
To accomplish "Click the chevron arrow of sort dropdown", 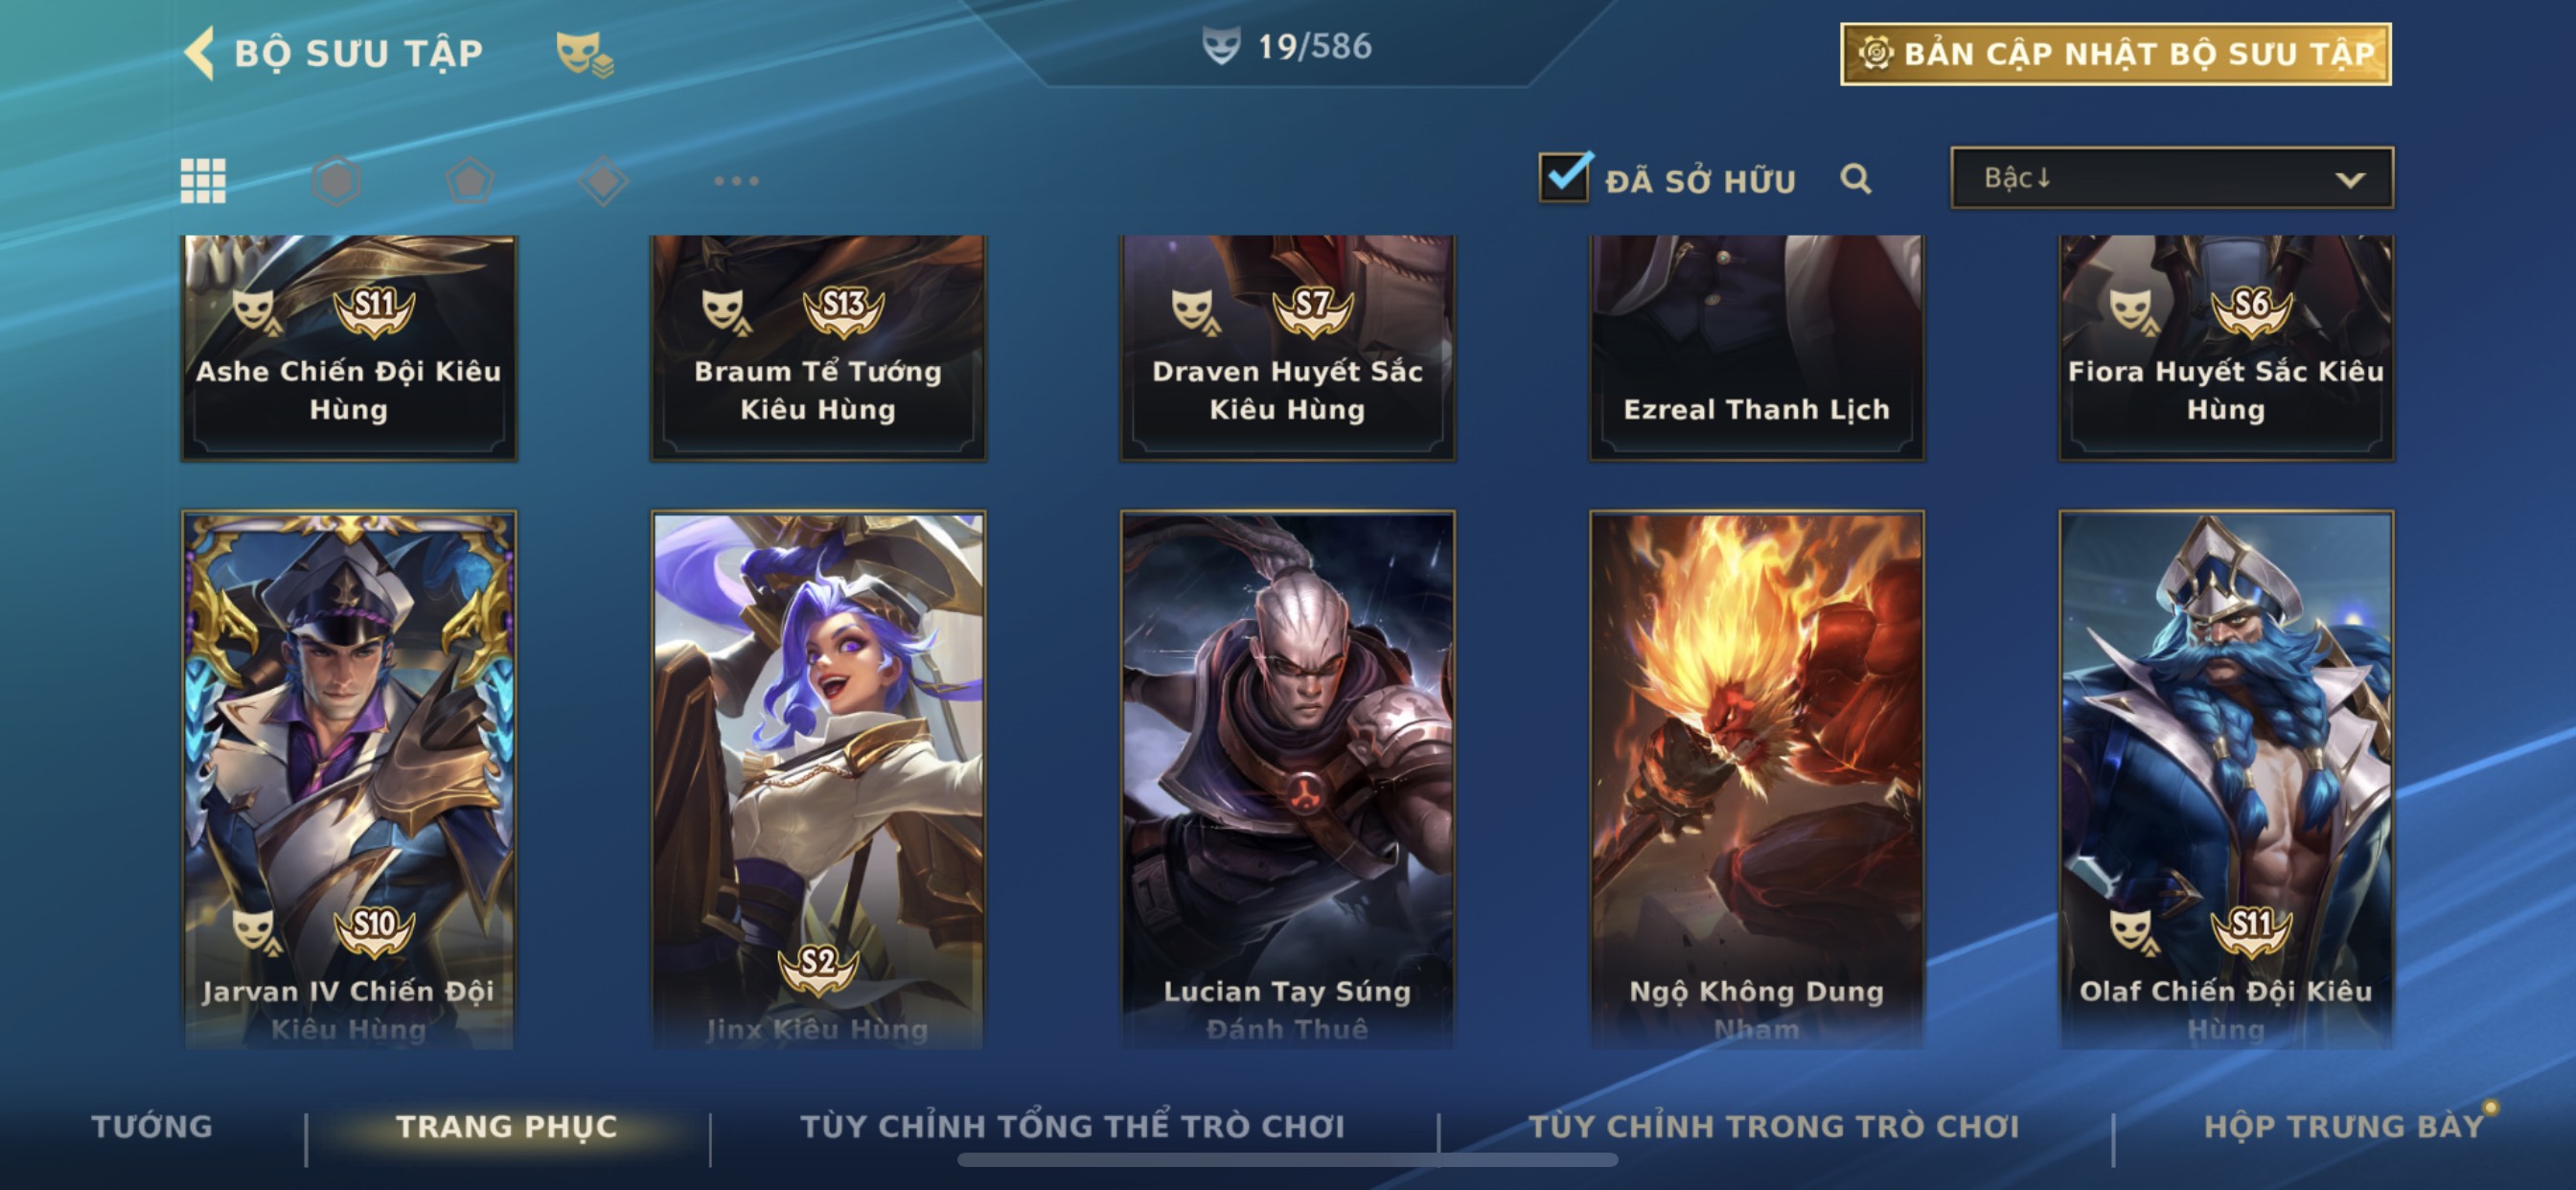I will pyautogui.click(x=2350, y=180).
